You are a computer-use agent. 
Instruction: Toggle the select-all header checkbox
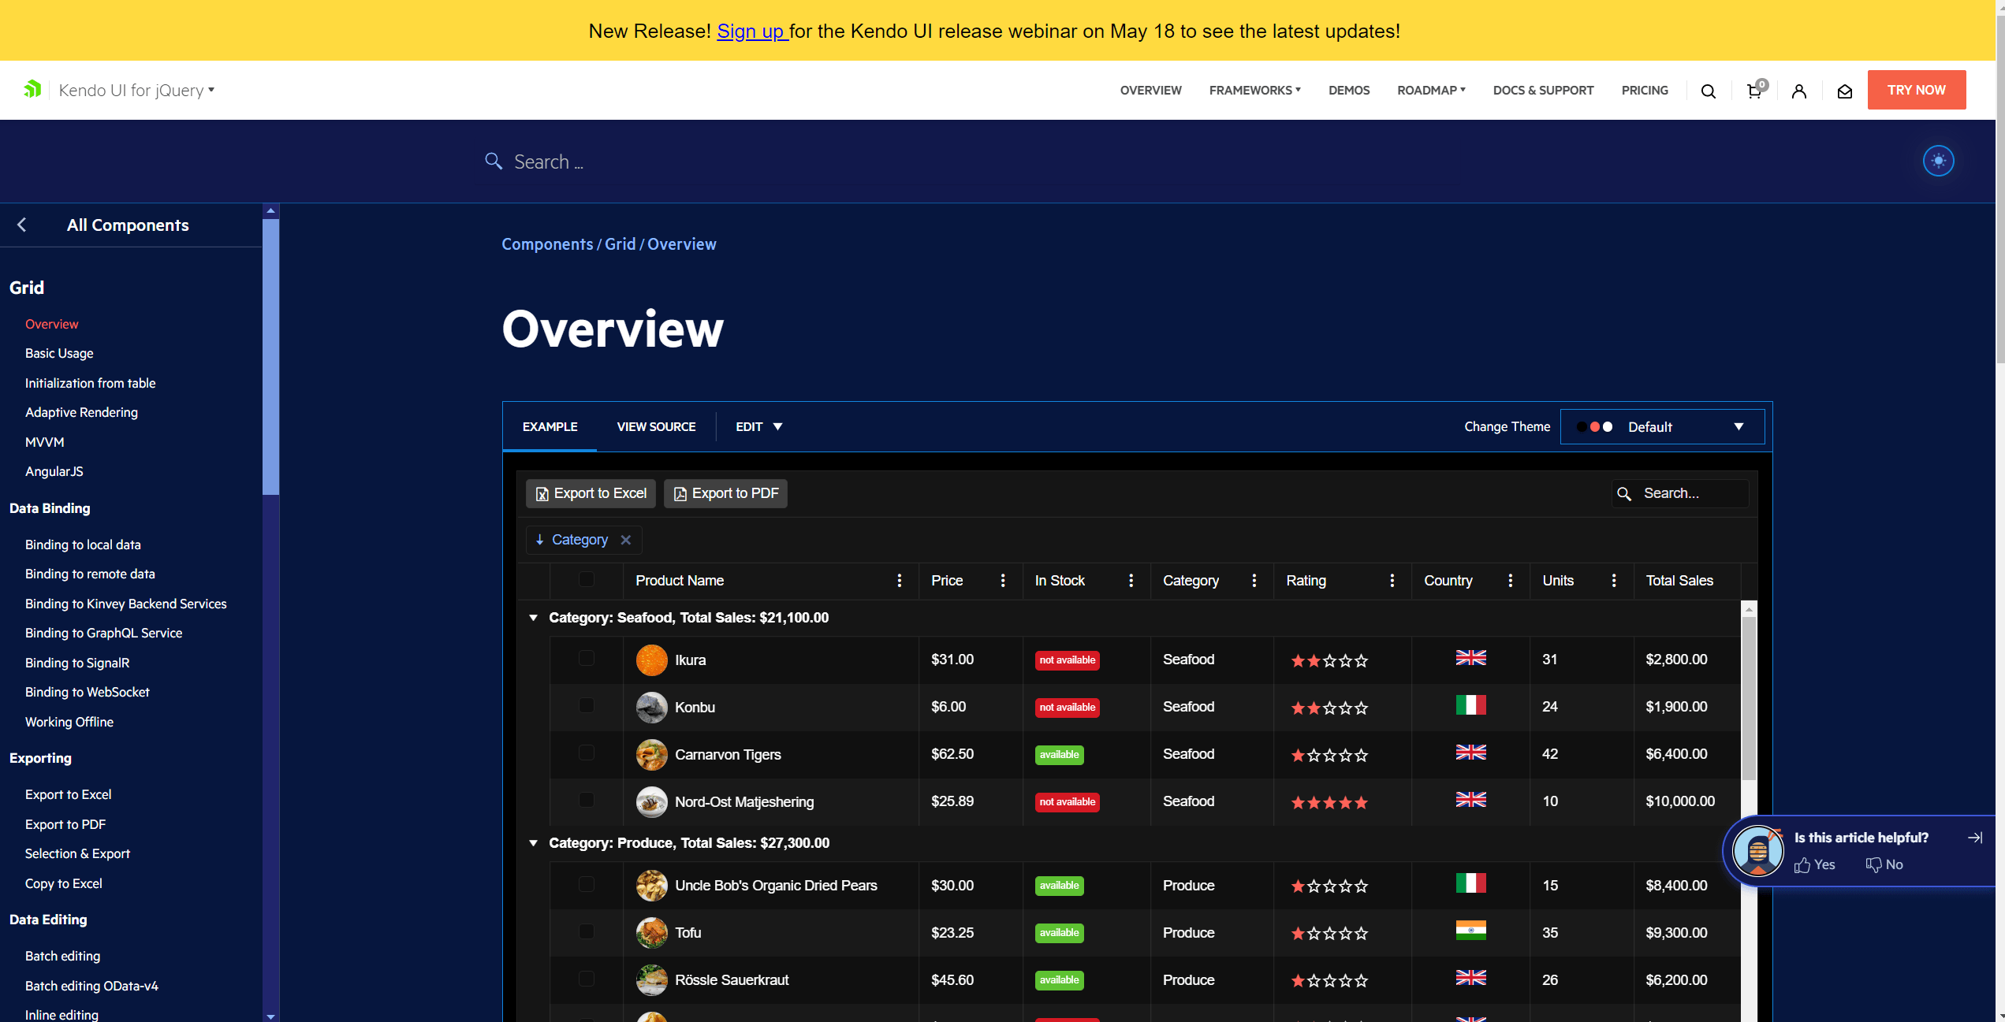586,579
